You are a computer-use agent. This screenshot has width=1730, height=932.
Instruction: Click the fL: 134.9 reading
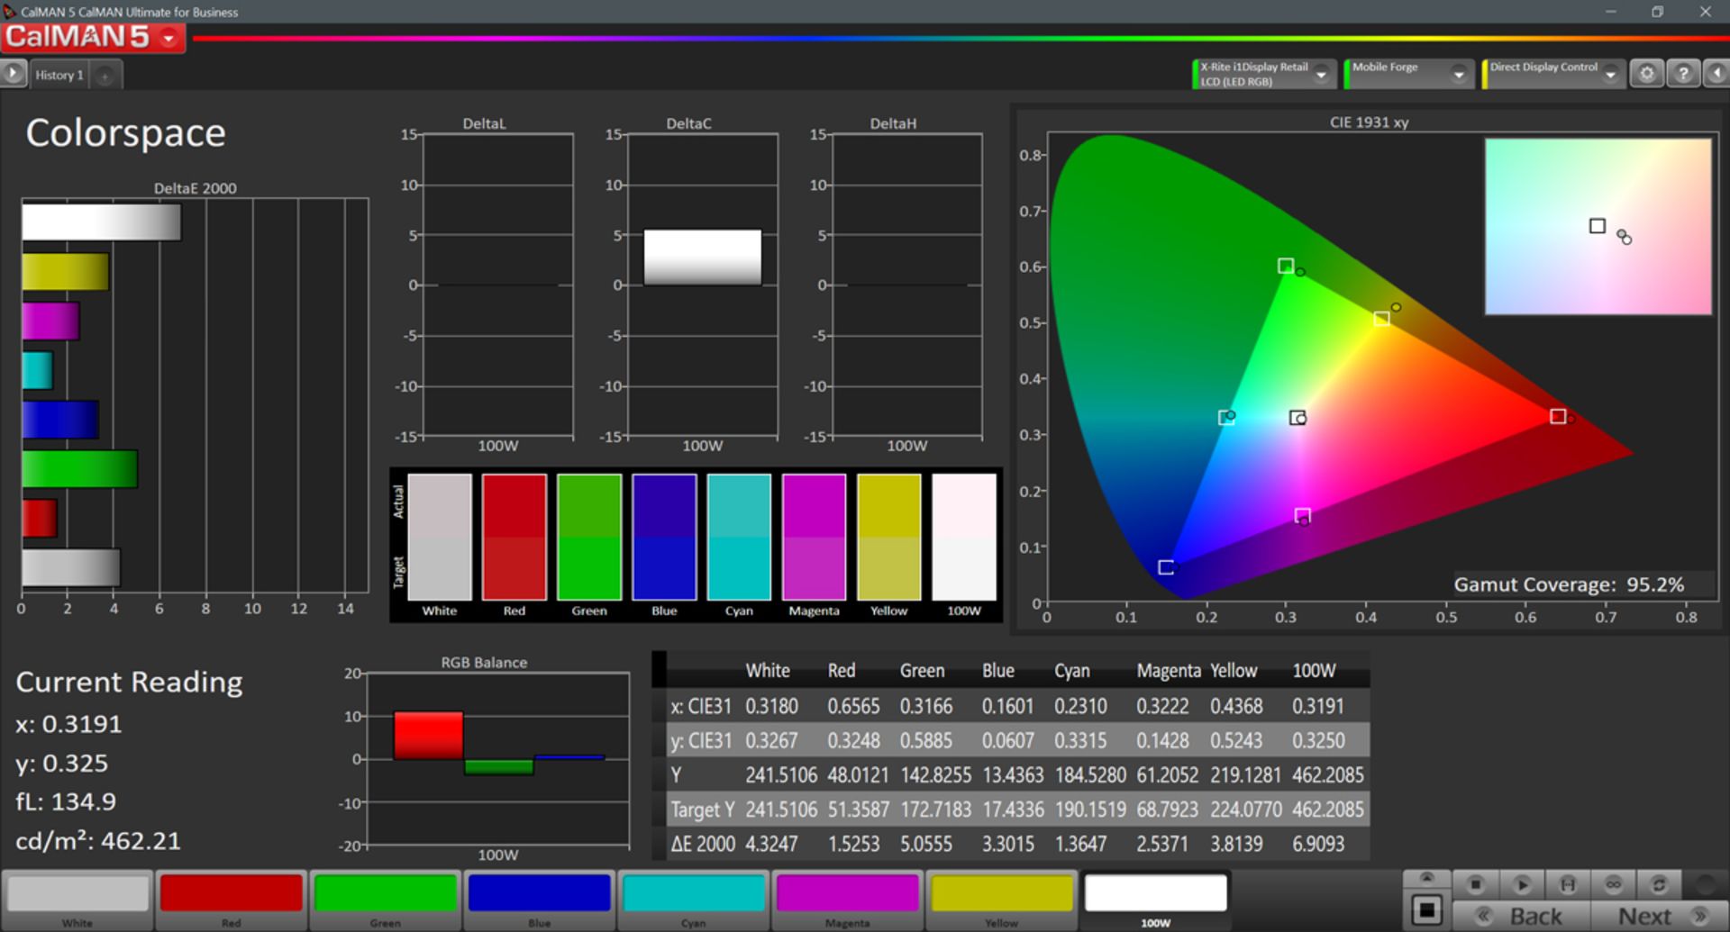point(66,801)
